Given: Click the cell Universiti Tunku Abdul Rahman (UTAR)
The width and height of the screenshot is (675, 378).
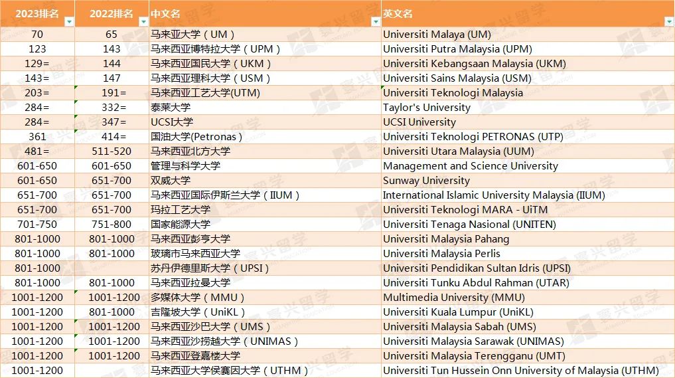Looking at the screenshot, I should pos(528,283).
